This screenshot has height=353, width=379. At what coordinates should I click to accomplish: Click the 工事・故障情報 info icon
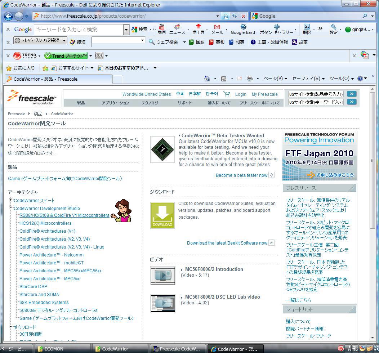point(253,42)
